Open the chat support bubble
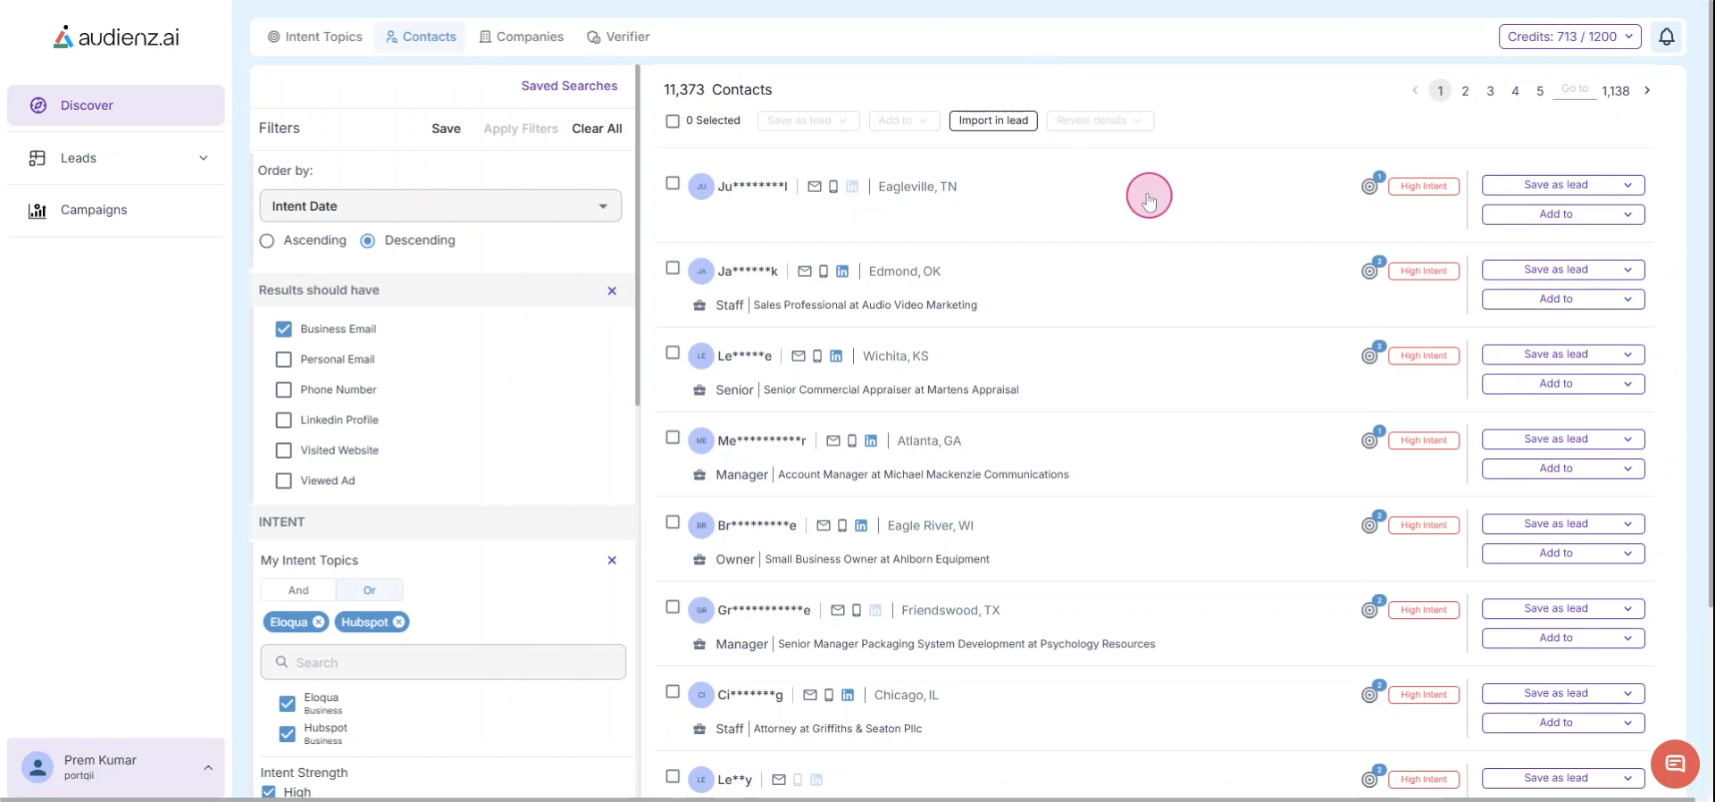Screen dimensions: 1715x802 point(1674,764)
